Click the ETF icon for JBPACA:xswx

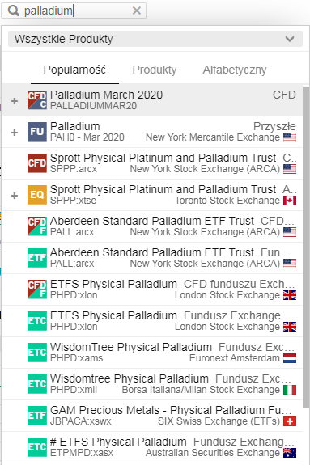pyautogui.click(x=37, y=416)
